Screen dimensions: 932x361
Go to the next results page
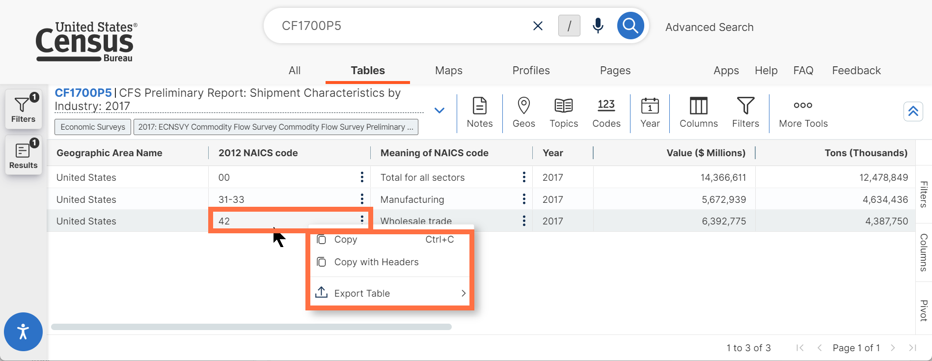[893, 348]
